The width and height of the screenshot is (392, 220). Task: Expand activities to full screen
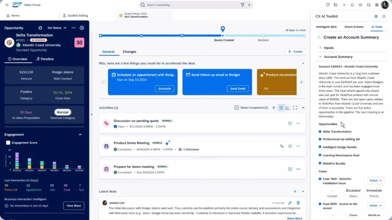295,108
